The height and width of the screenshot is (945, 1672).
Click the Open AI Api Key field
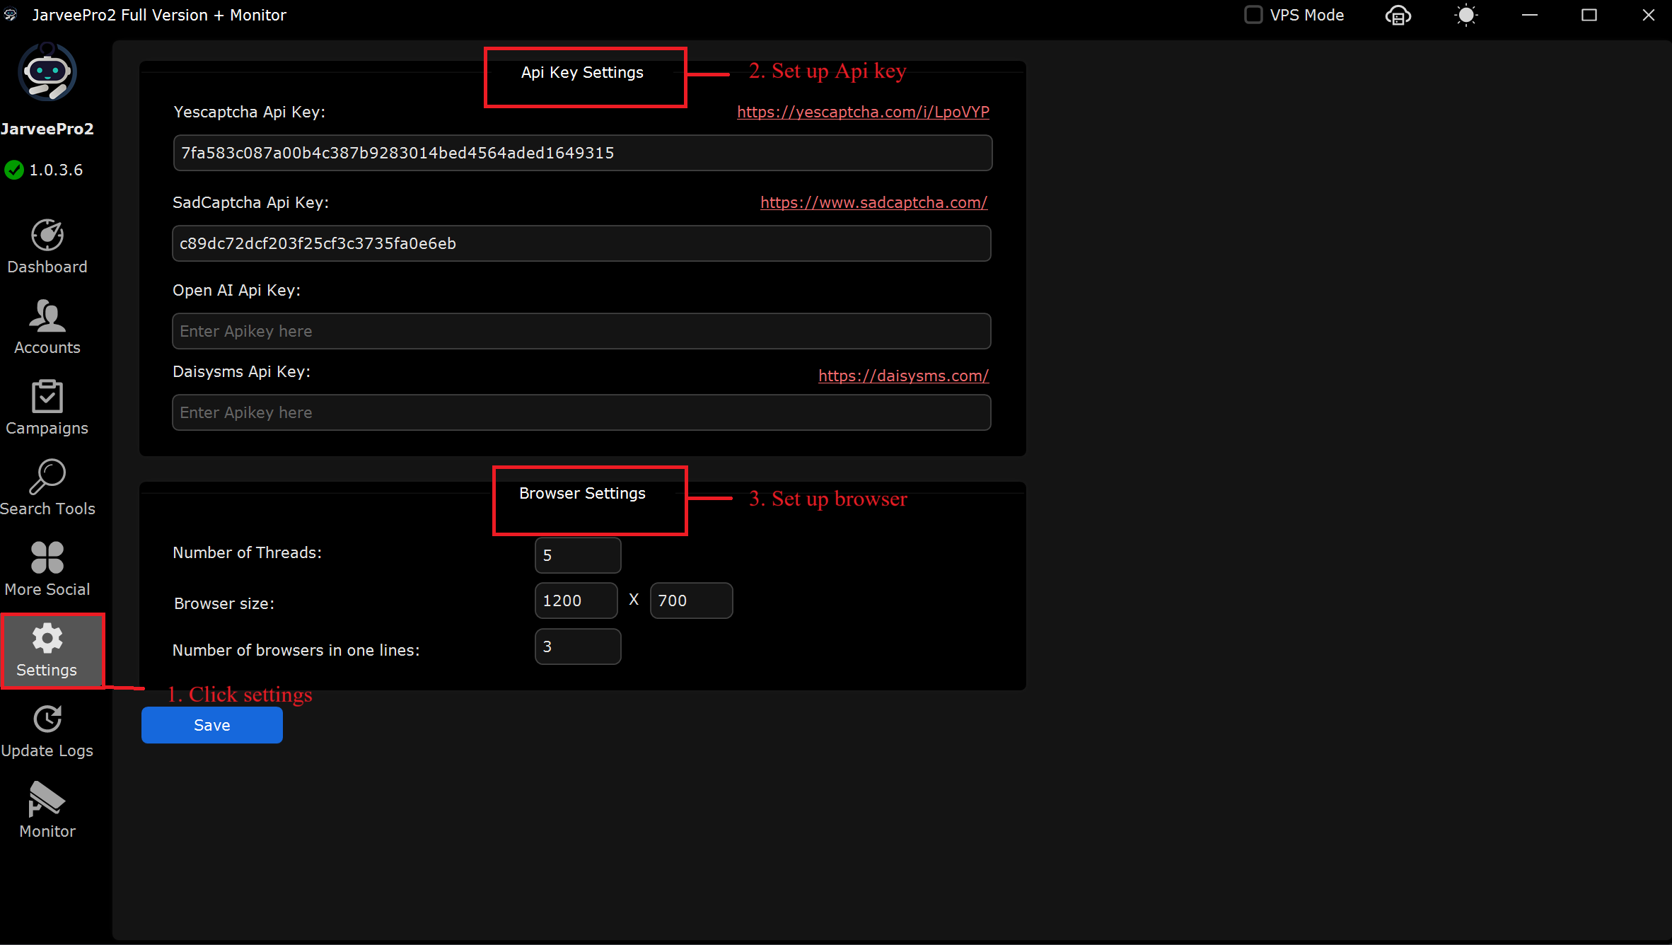581,331
